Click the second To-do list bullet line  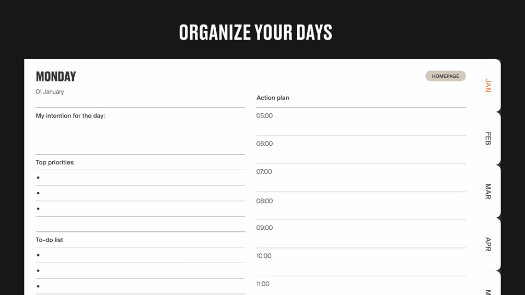pyautogui.click(x=140, y=271)
